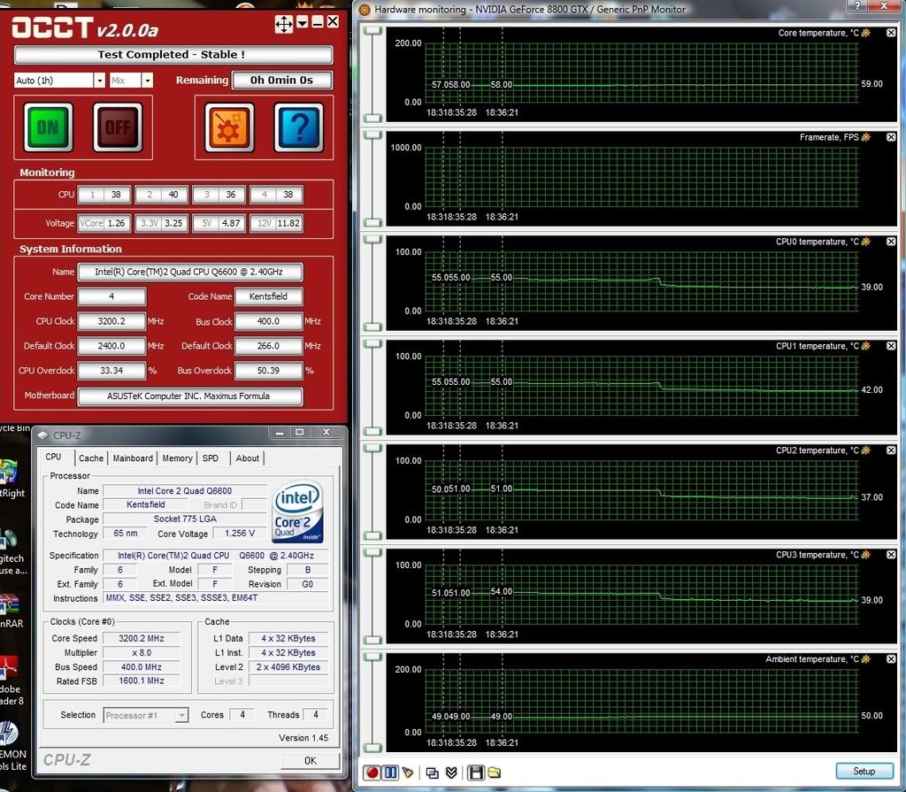Viewport: 906px width, 792px height.
Task: Open settings gear for CPU3 temperature graph
Action: coord(865,554)
